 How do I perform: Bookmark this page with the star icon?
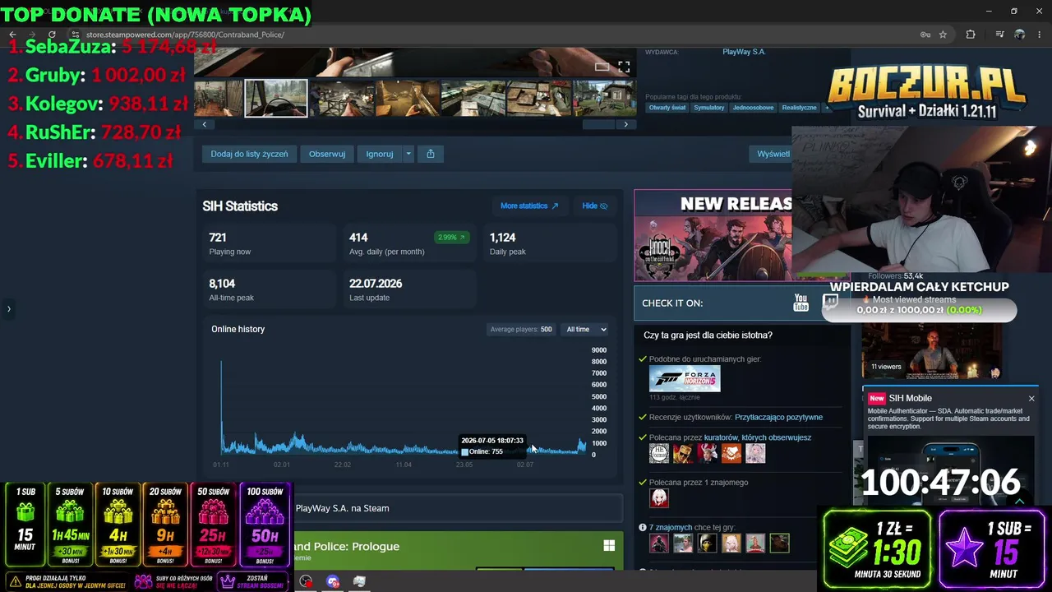click(943, 35)
